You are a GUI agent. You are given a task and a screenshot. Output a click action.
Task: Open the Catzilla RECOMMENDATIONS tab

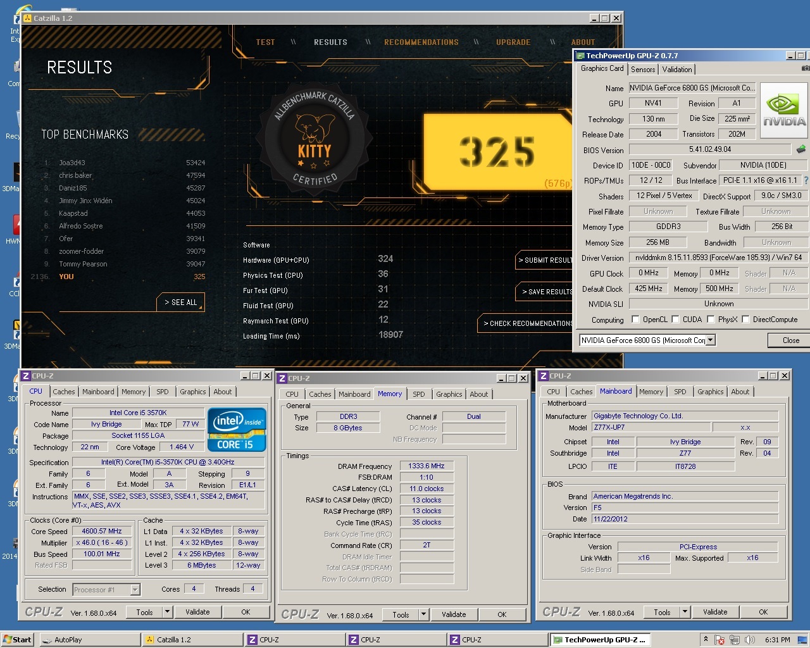coord(421,42)
